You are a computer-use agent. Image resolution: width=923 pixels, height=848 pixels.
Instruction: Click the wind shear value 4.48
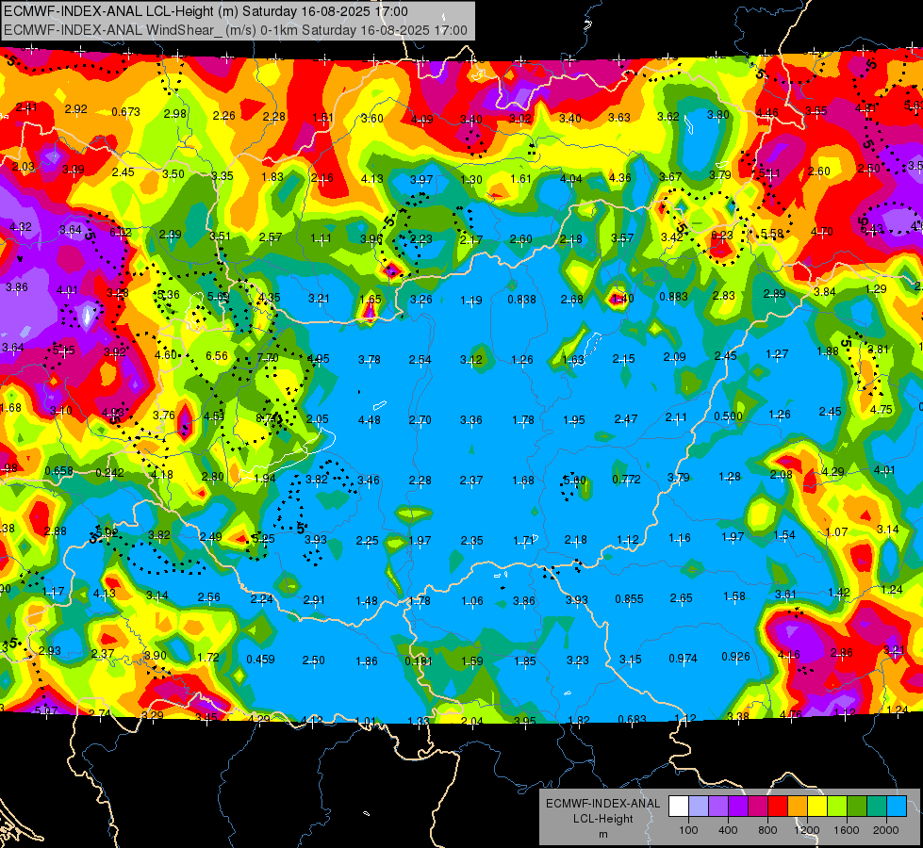[x=369, y=420]
